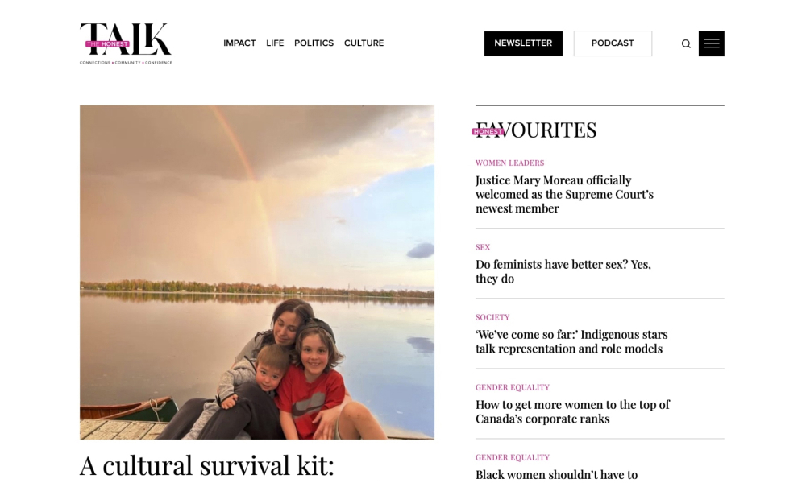Open the black hamburger menu
Screen dimensions: 806x483
coord(712,43)
